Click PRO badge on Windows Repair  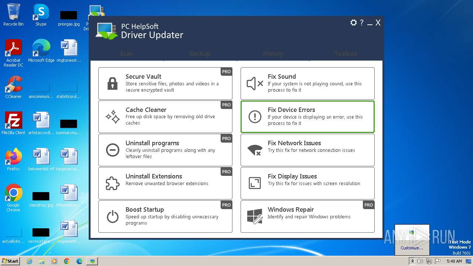pyautogui.click(x=369, y=205)
